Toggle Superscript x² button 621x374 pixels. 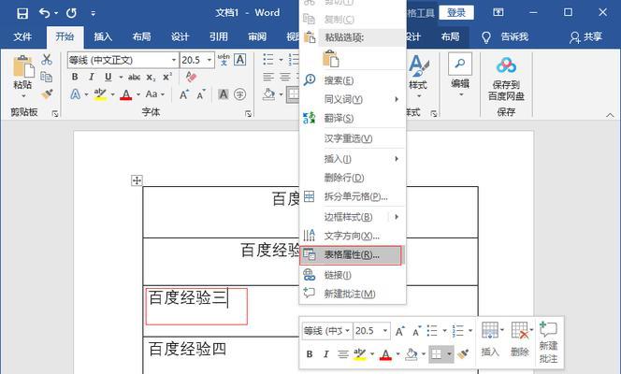167,77
